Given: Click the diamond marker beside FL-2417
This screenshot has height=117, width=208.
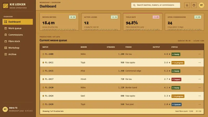Looking at the screenshot, I should click(43, 79).
